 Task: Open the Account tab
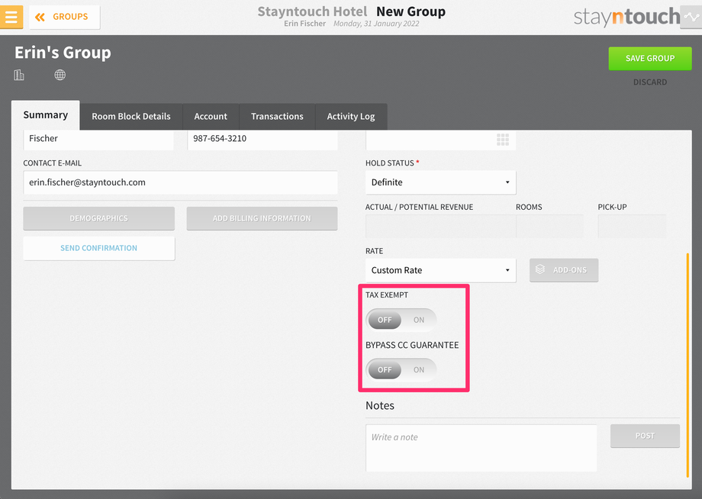coord(211,117)
